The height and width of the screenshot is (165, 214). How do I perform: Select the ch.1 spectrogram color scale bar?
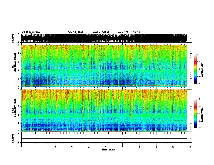click(x=196, y=69)
